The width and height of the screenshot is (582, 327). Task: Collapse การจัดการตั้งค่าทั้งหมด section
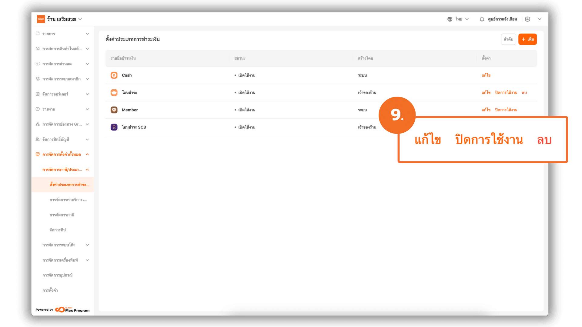click(x=87, y=154)
